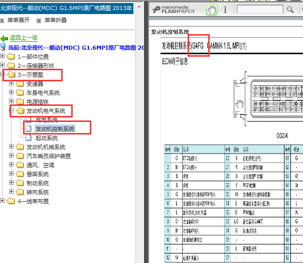Click 菜单展开 to expand all menus

(x=19, y=20)
